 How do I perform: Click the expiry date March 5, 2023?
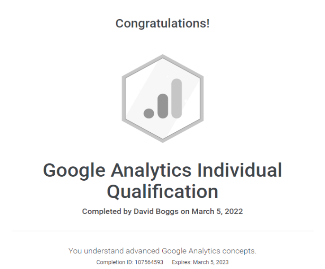pyautogui.click(x=211, y=262)
